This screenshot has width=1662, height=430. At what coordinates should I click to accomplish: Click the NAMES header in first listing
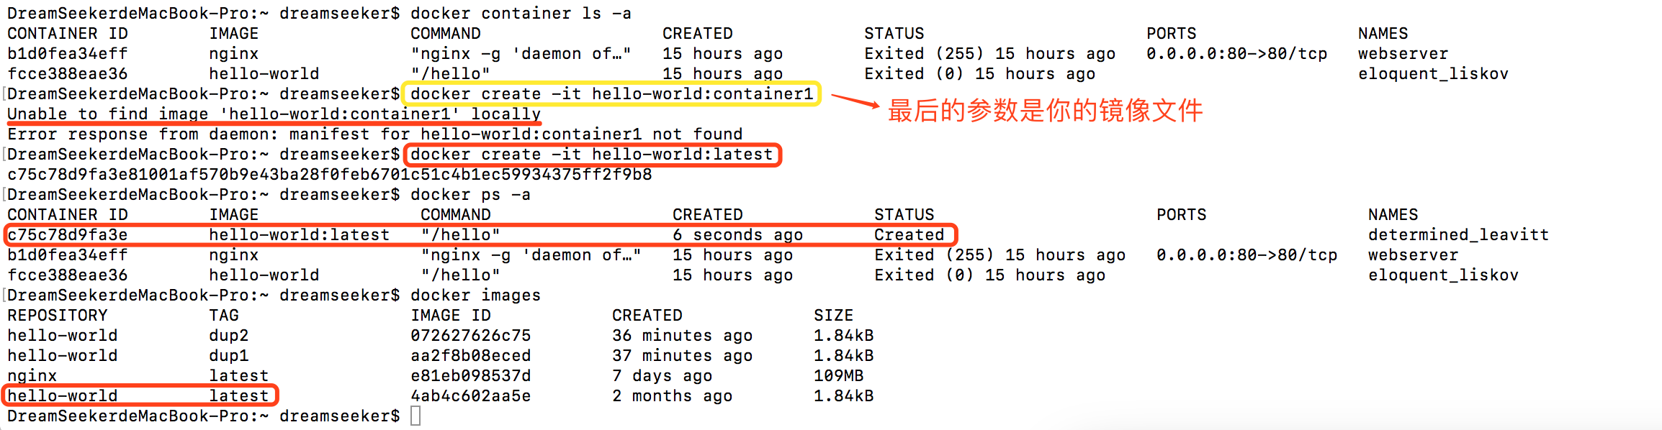(1383, 33)
